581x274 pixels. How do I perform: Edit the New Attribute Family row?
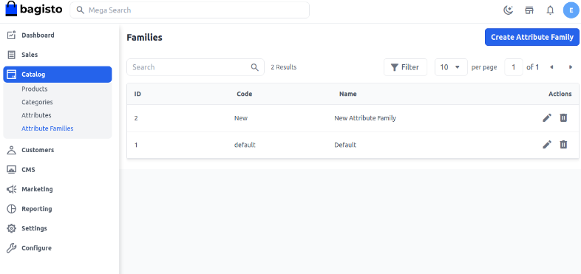point(547,118)
